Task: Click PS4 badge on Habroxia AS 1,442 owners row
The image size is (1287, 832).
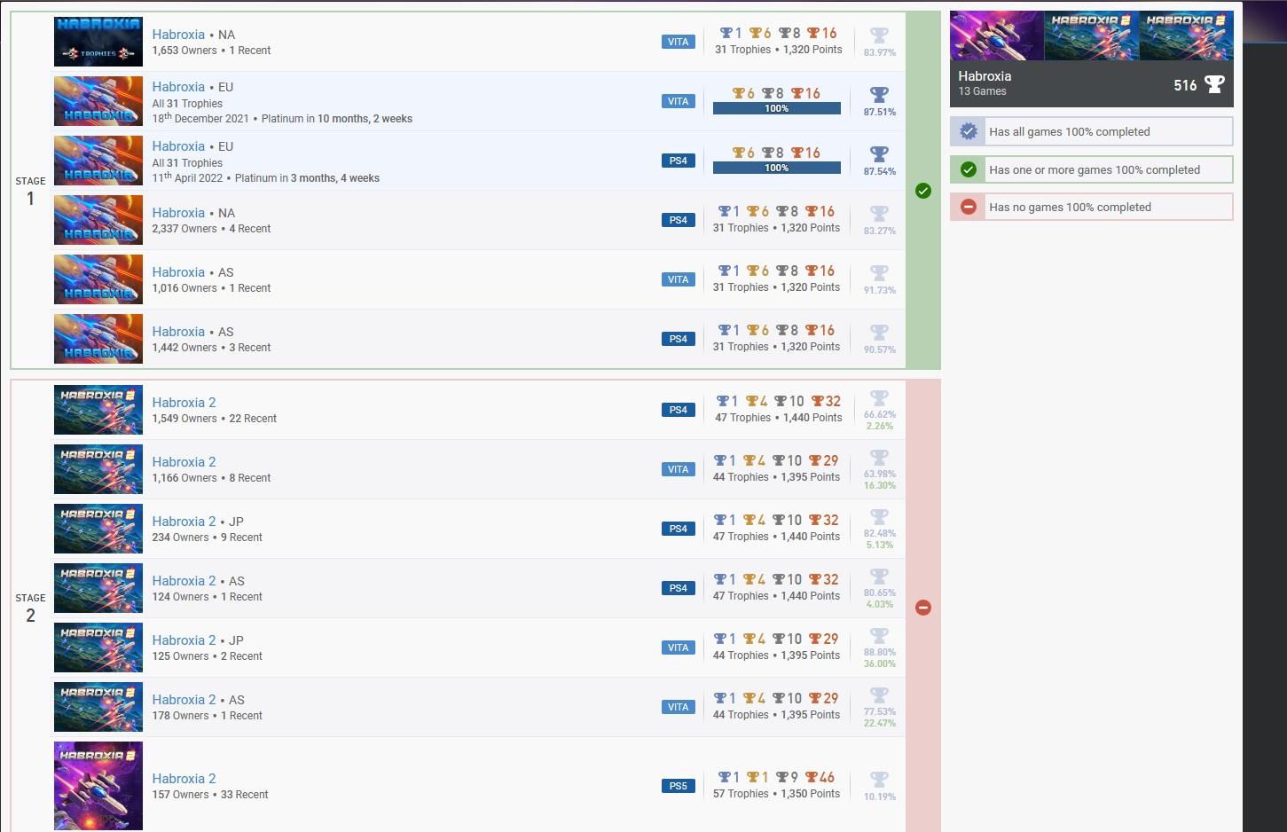Action: (x=679, y=339)
